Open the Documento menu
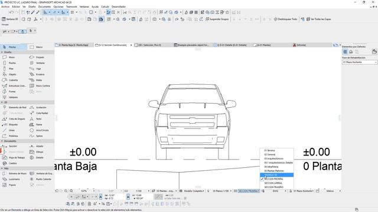Viewport: 378px width, 212px height. 44,6
